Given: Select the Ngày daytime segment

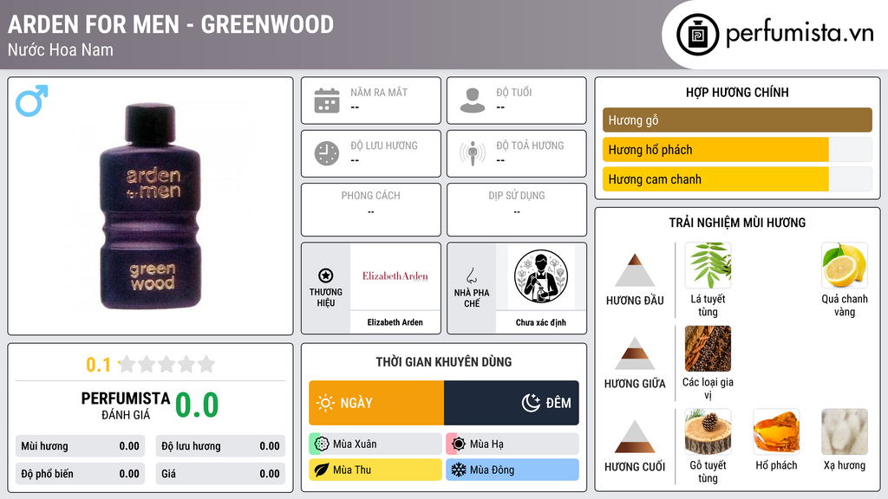Looking at the screenshot, I should pyautogui.click(x=376, y=403).
